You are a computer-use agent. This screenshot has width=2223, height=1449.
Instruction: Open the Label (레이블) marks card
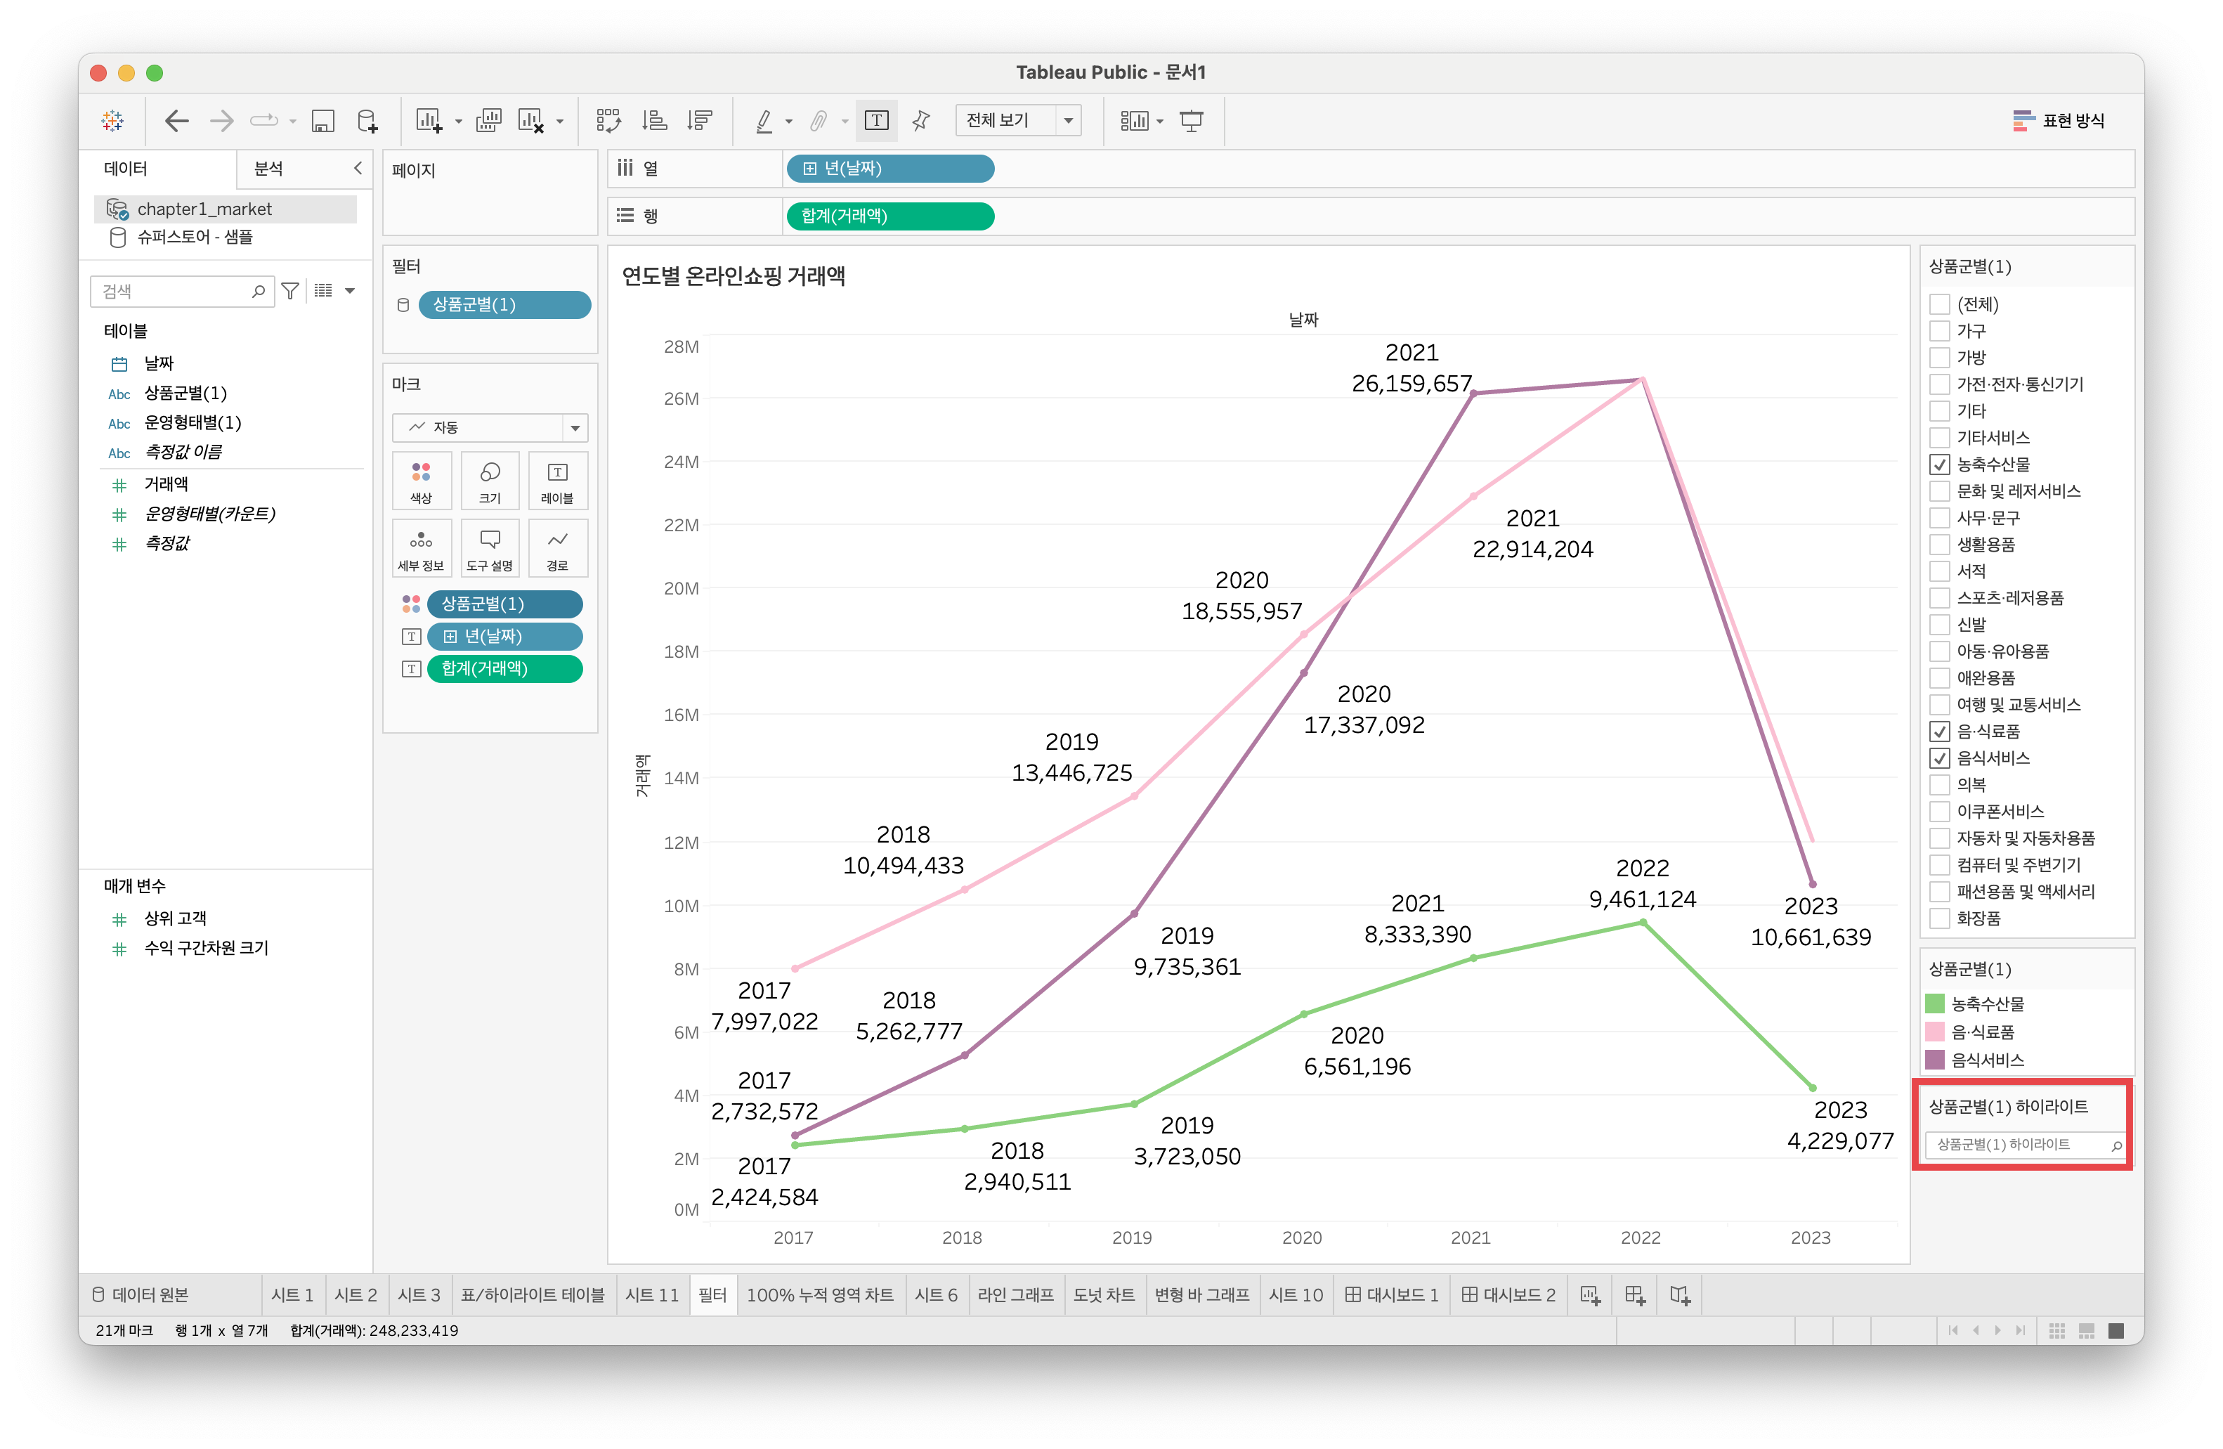[x=556, y=480]
